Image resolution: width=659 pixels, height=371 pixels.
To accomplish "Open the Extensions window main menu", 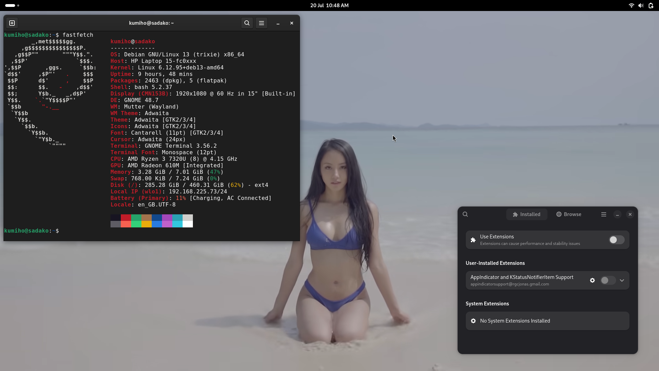I will coord(603,214).
